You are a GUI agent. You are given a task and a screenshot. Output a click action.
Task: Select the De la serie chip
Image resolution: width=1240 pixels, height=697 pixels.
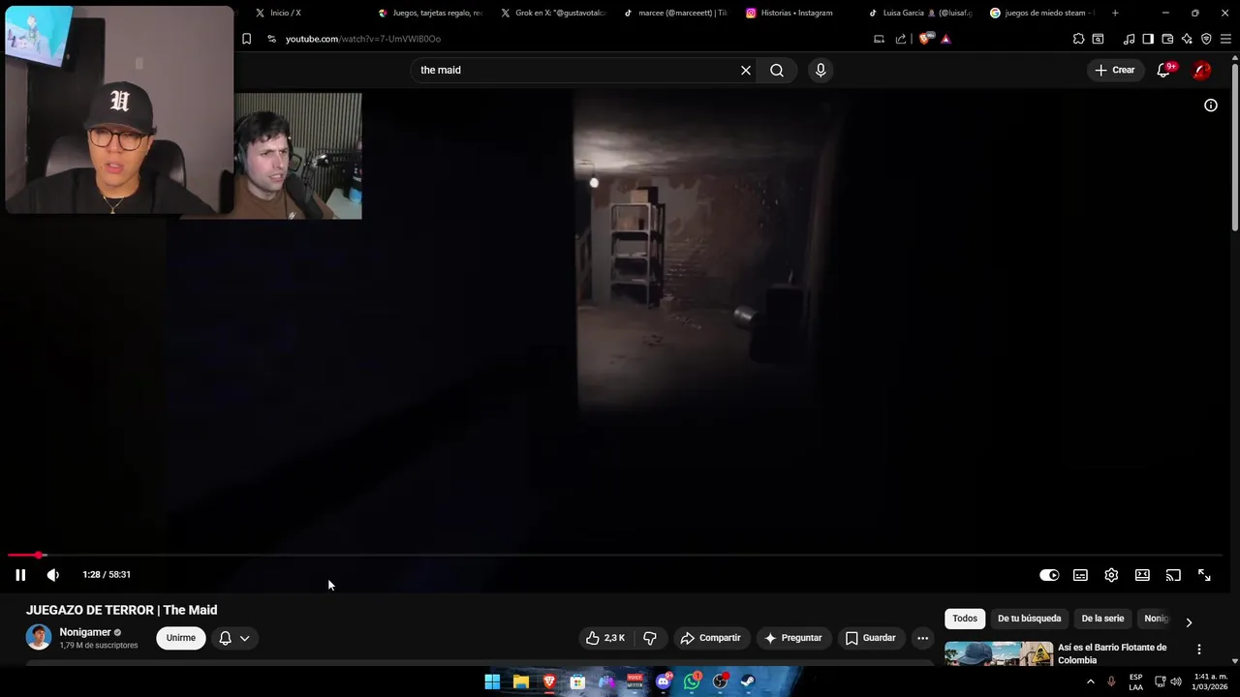point(1102,619)
